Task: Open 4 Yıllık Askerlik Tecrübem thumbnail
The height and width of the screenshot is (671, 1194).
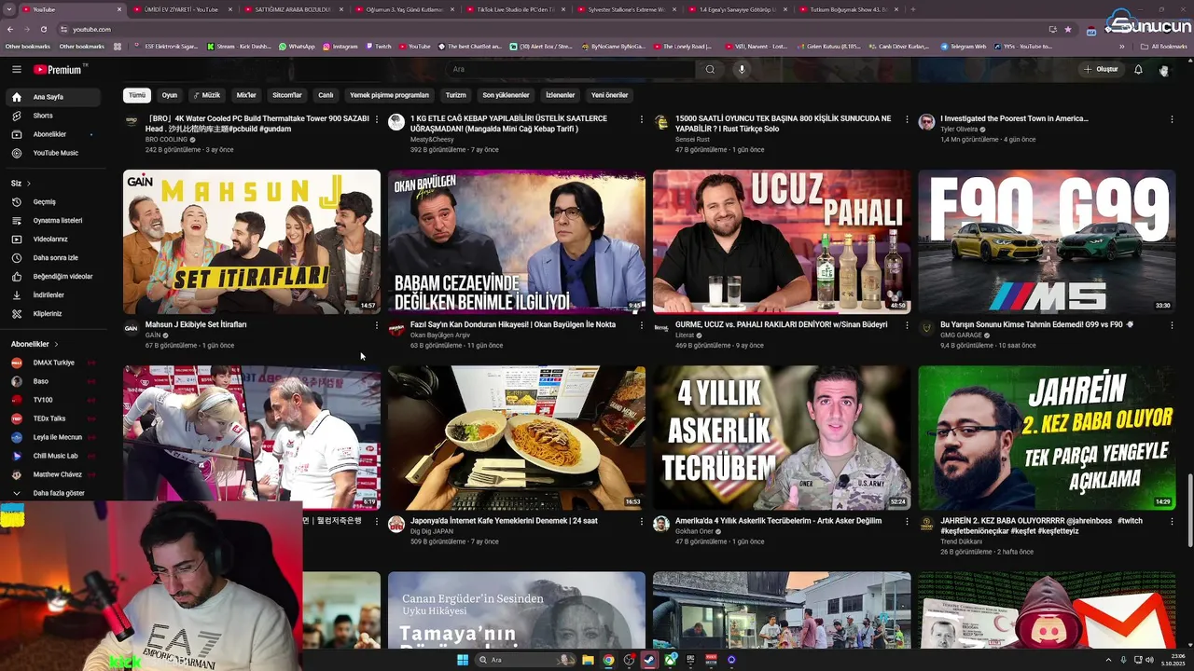Action: (782, 438)
